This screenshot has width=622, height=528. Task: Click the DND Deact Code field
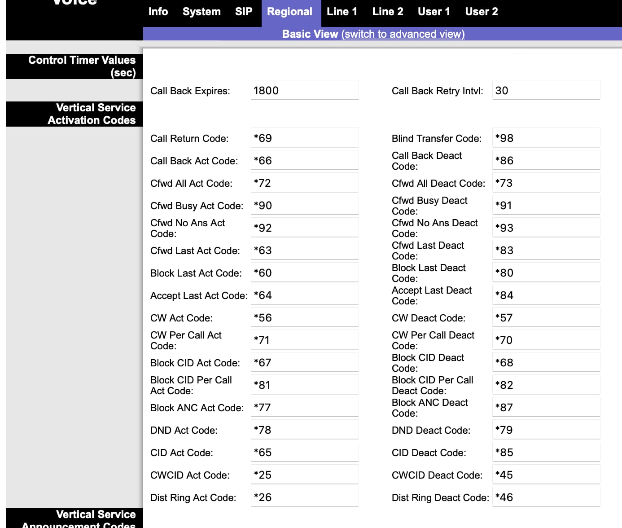tap(546, 430)
